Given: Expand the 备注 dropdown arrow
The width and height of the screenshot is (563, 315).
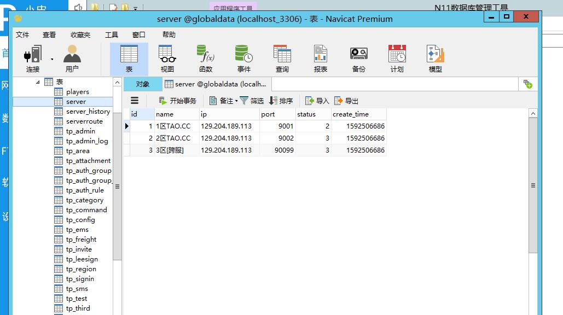Looking at the screenshot, I should coord(236,101).
